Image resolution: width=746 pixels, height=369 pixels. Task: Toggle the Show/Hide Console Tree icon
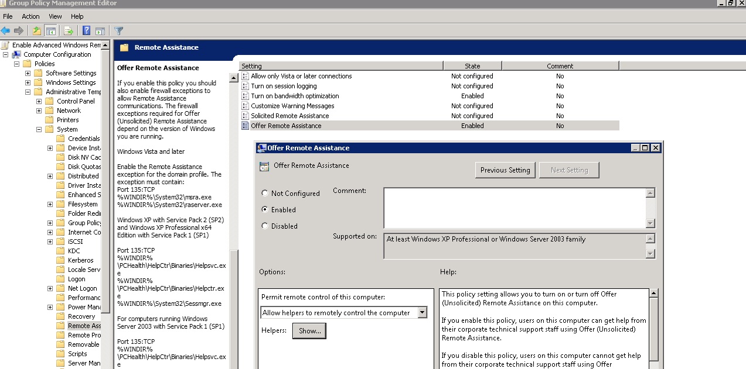pyautogui.click(x=51, y=31)
